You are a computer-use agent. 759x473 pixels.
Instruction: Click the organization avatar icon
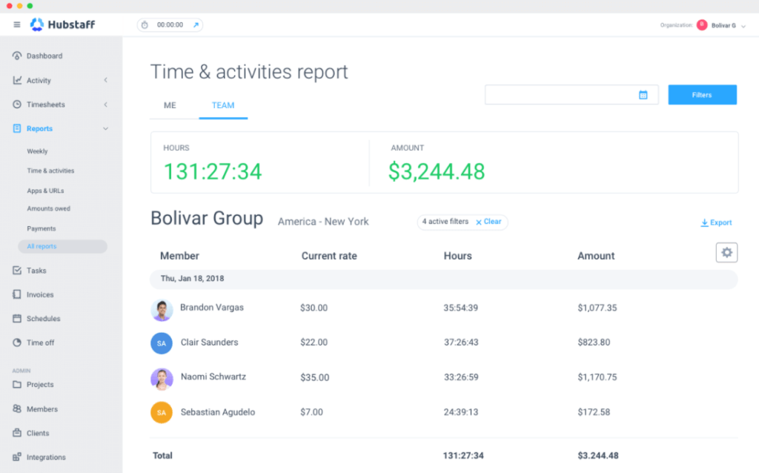click(702, 25)
